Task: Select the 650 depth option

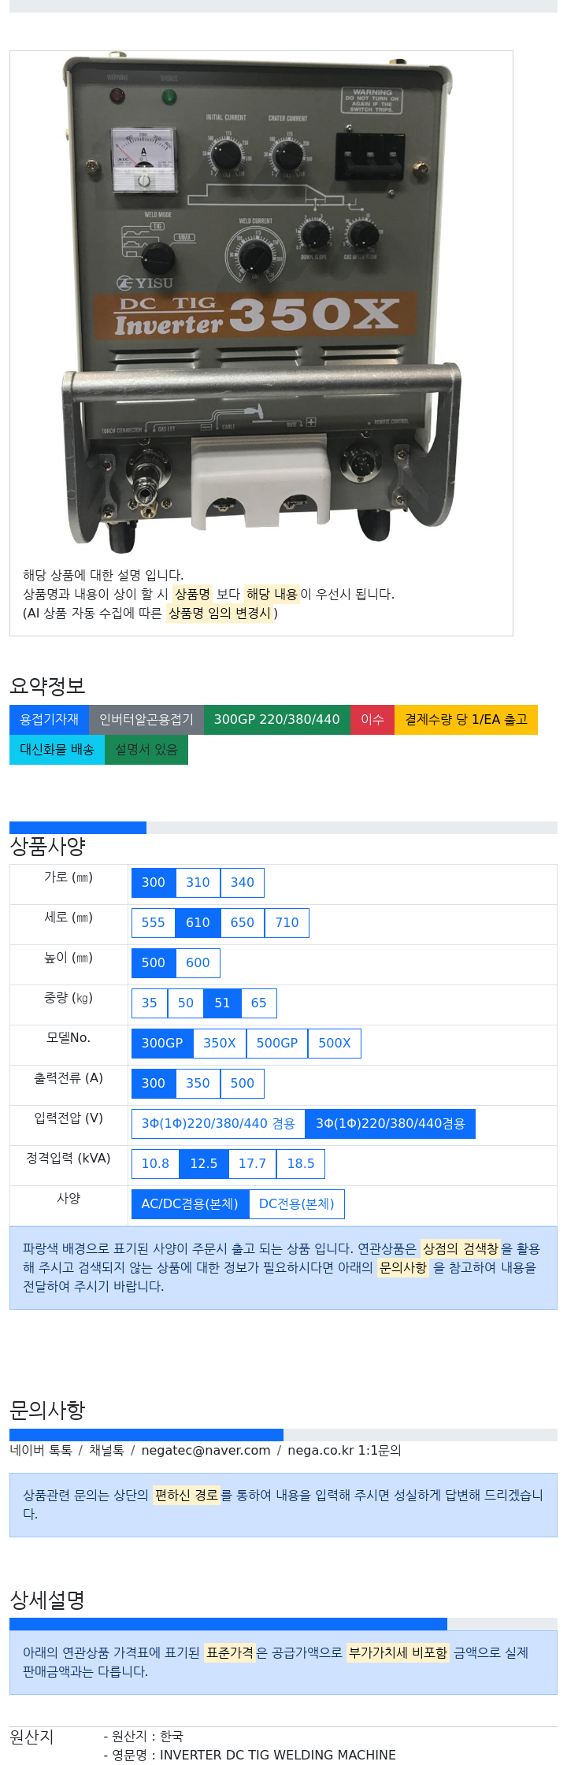Action: [x=243, y=923]
